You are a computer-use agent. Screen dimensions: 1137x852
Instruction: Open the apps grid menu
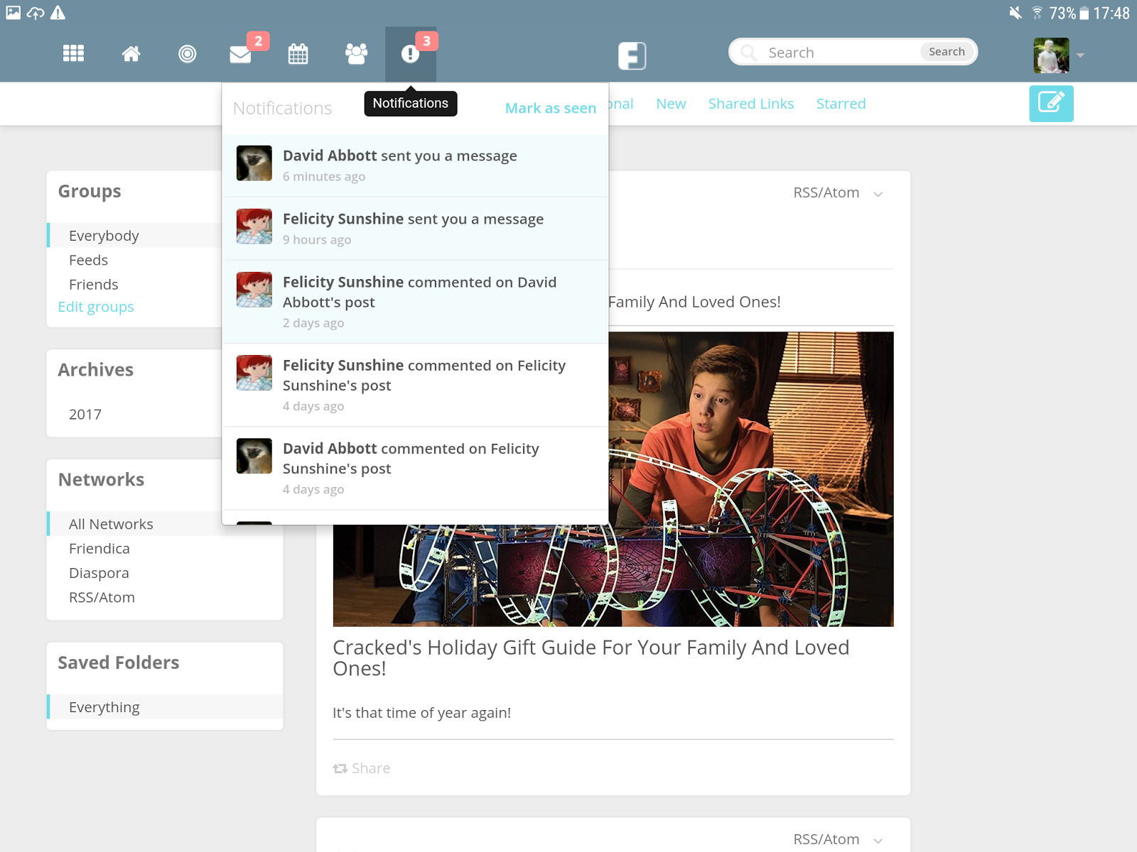point(72,53)
